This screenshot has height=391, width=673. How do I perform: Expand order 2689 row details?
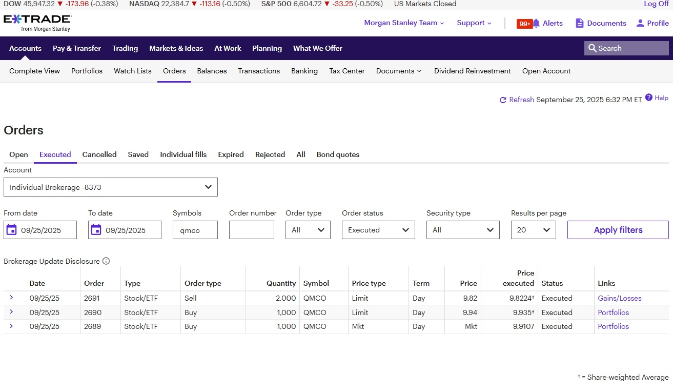click(11, 326)
